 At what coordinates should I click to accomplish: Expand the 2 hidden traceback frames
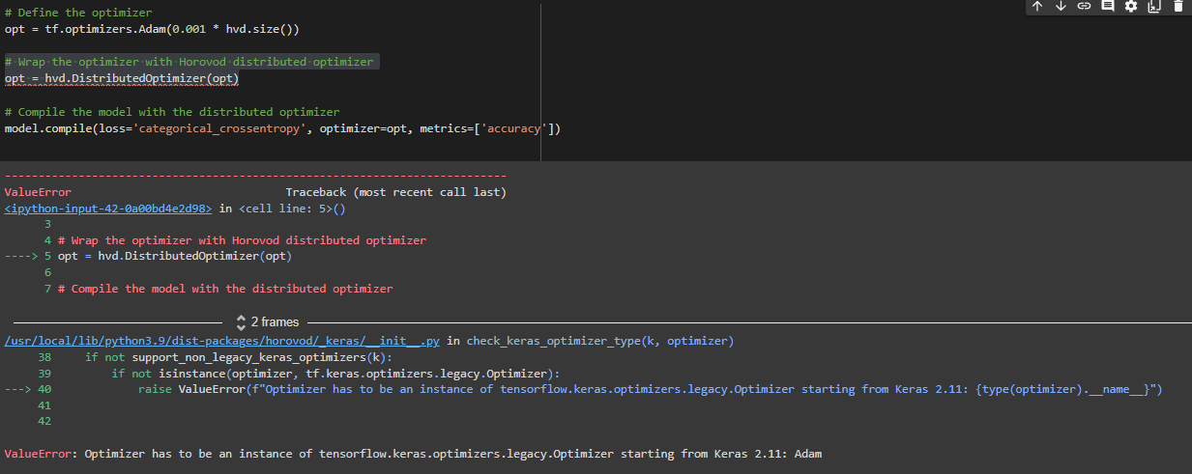pos(267,322)
